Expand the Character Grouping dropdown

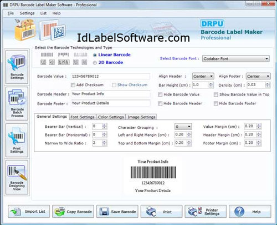183,127
